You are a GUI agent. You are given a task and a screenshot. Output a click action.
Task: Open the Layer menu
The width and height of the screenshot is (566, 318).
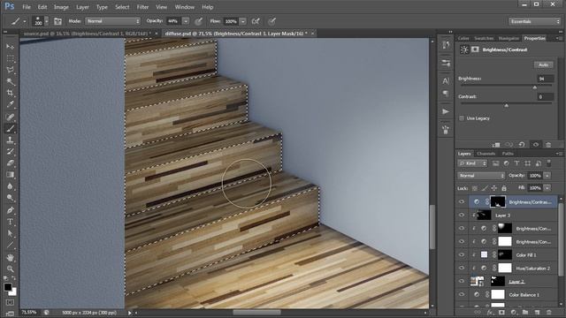tap(82, 7)
